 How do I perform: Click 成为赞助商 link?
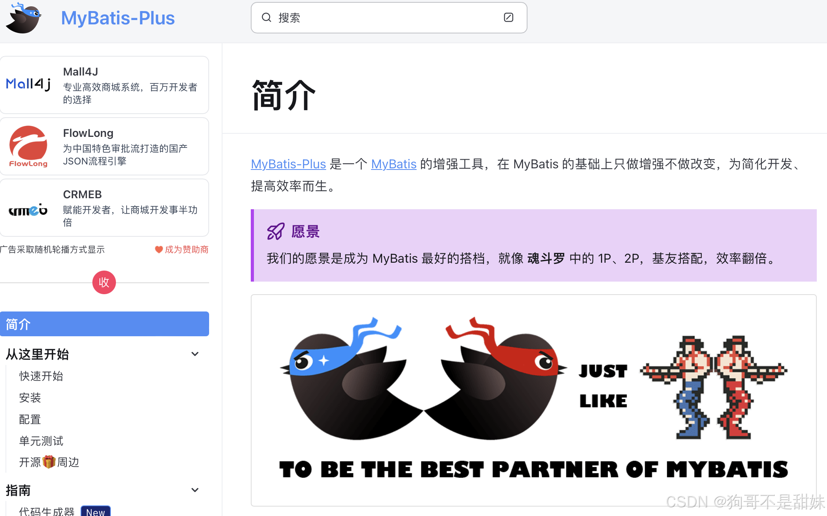[x=187, y=249]
